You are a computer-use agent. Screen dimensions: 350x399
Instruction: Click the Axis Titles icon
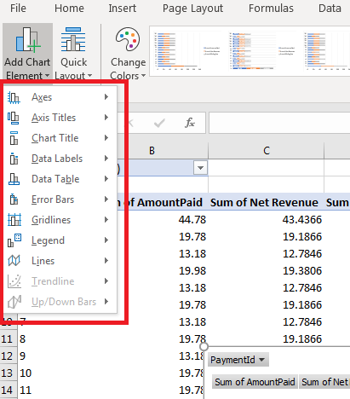pyautogui.click(x=14, y=118)
